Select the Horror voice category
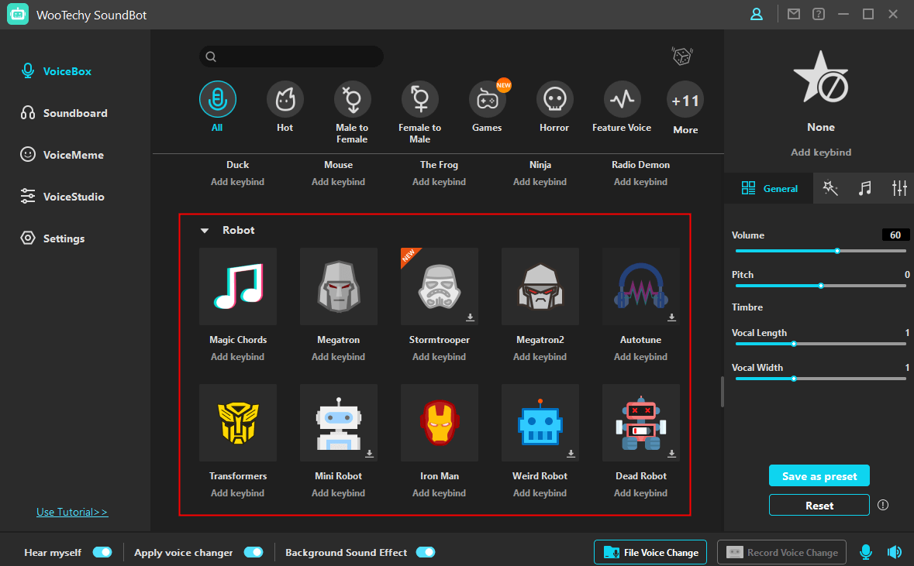Viewport: 914px width, 566px height. [x=554, y=100]
